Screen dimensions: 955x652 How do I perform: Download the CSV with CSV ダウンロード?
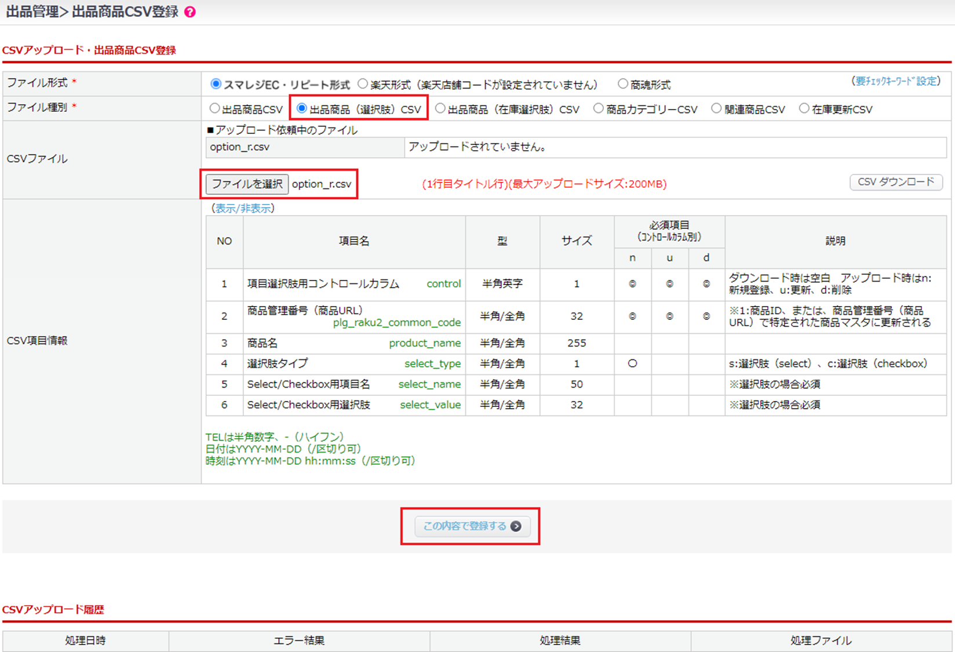(x=896, y=182)
